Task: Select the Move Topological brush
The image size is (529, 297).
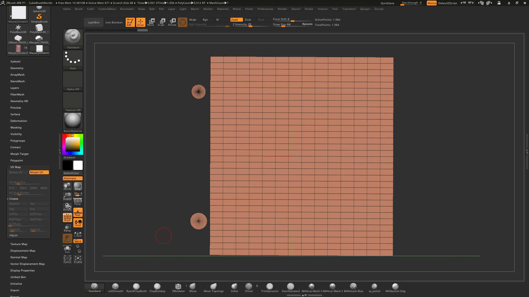Action: pyautogui.click(x=214, y=288)
